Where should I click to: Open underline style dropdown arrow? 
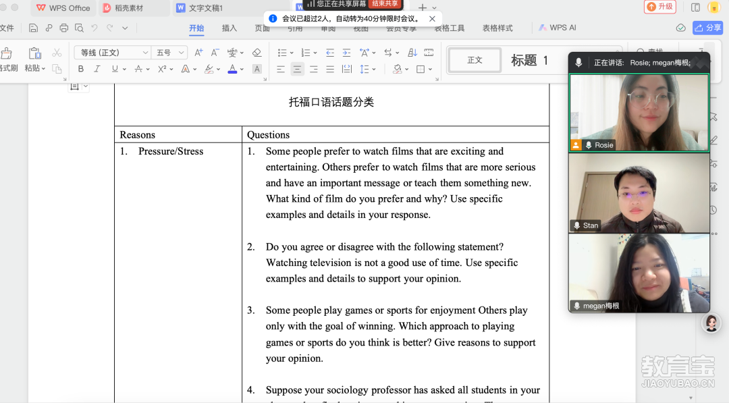(125, 70)
